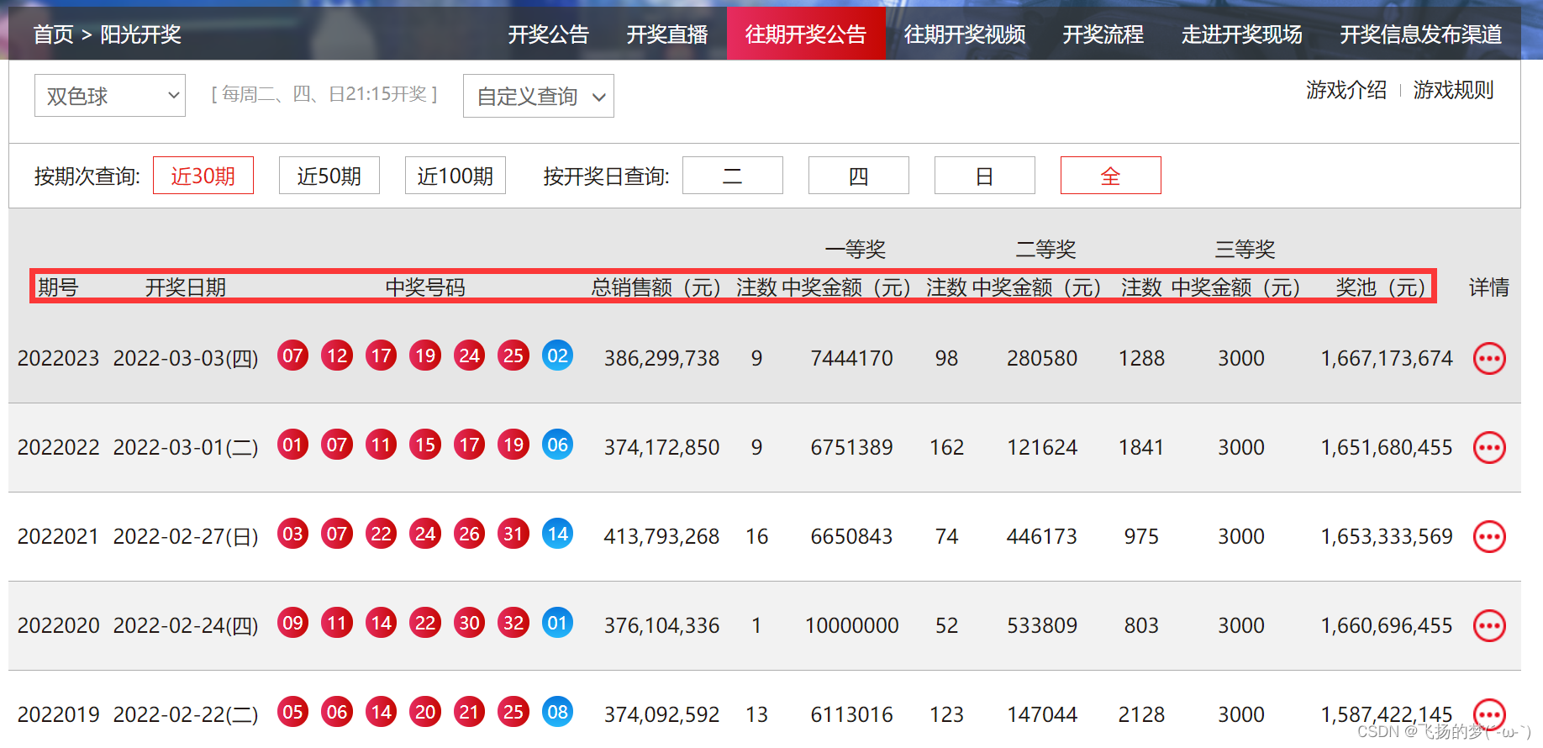Click red ball 19 in draw 2022023
This screenshot has width=1543, height=748.
(425, 356)
